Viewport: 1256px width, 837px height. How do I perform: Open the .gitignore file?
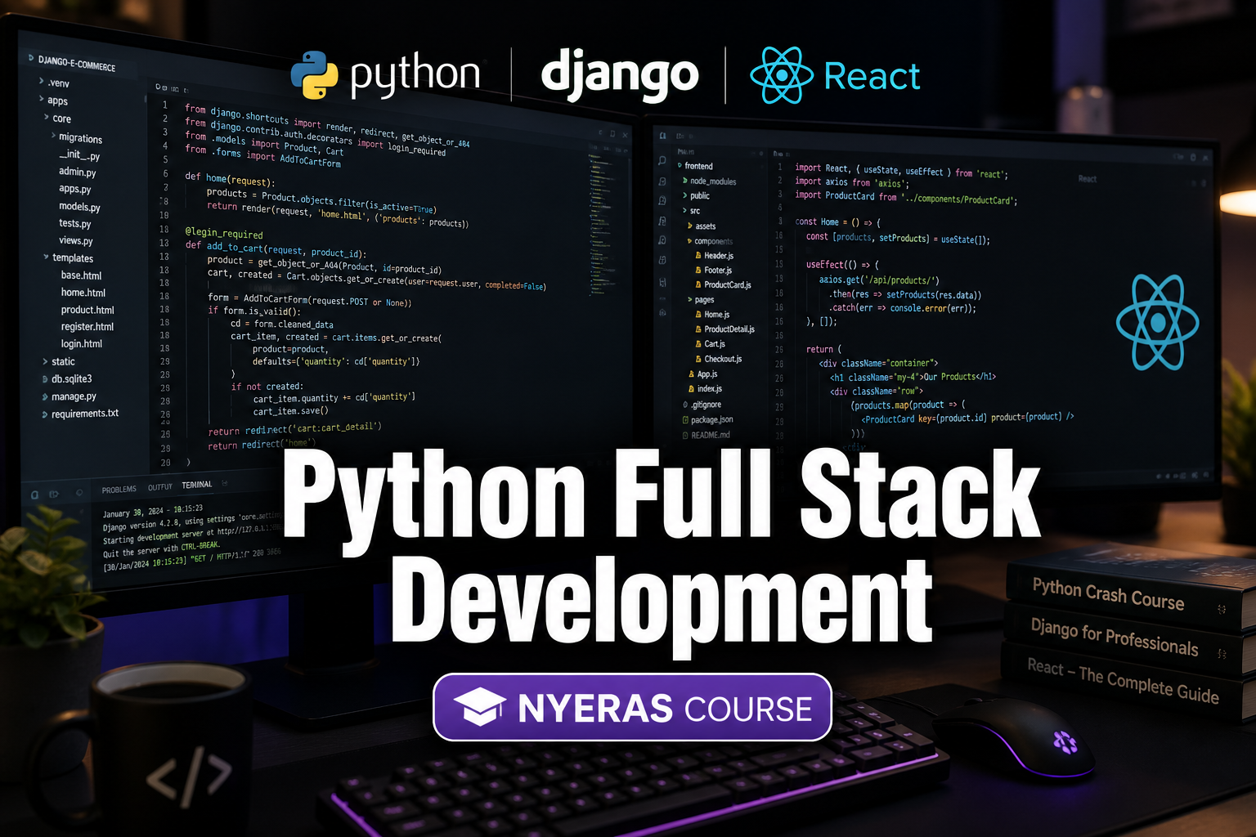point(706,405)
